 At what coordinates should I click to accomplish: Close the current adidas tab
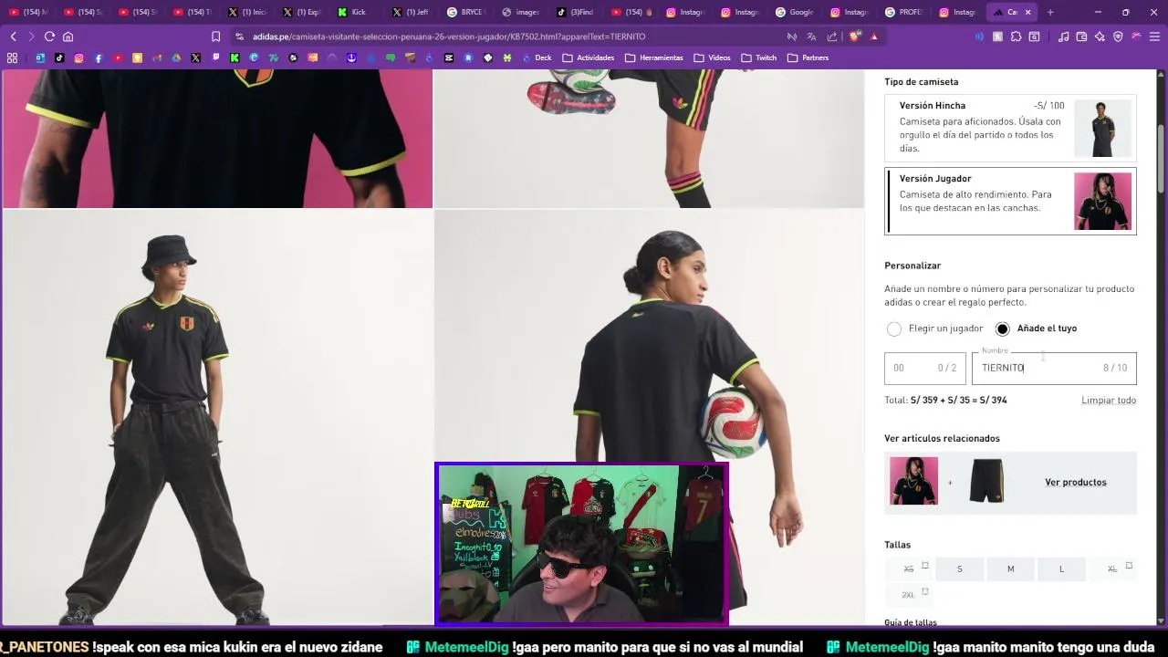tap(1027, 12)
